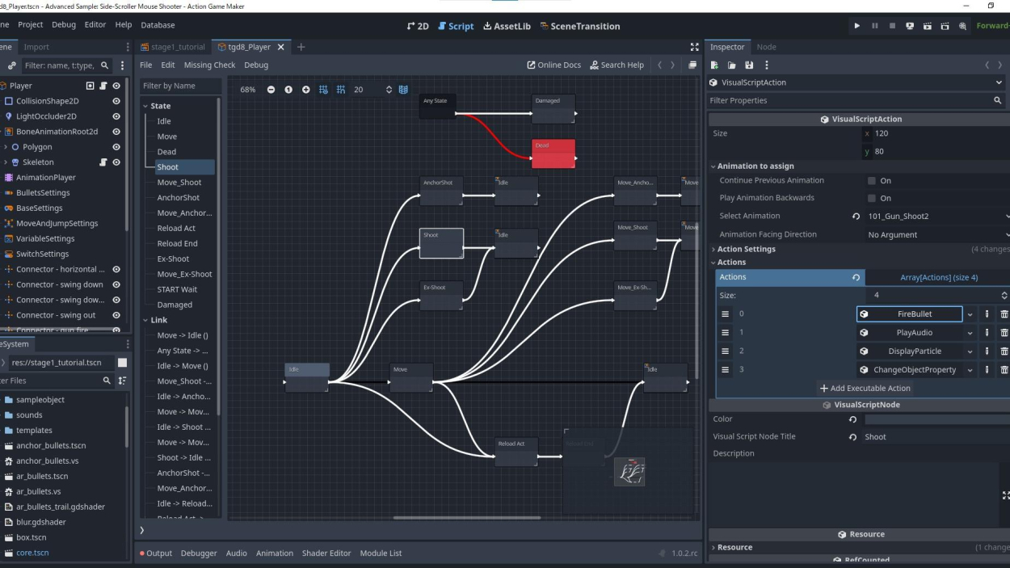Open the Output bottom panel
The width and height of the screenshot is (1010, 568).
[155, 553]
